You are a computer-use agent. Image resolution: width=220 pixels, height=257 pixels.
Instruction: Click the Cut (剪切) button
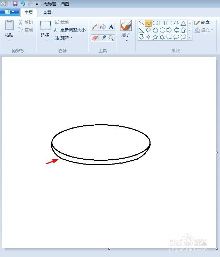click(25, 22)
